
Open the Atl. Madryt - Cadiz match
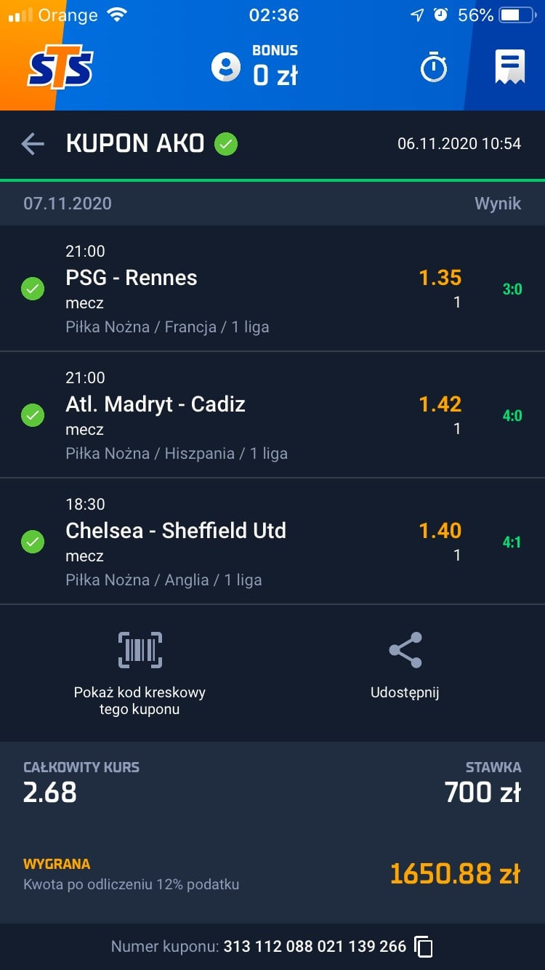coord(156,404)
